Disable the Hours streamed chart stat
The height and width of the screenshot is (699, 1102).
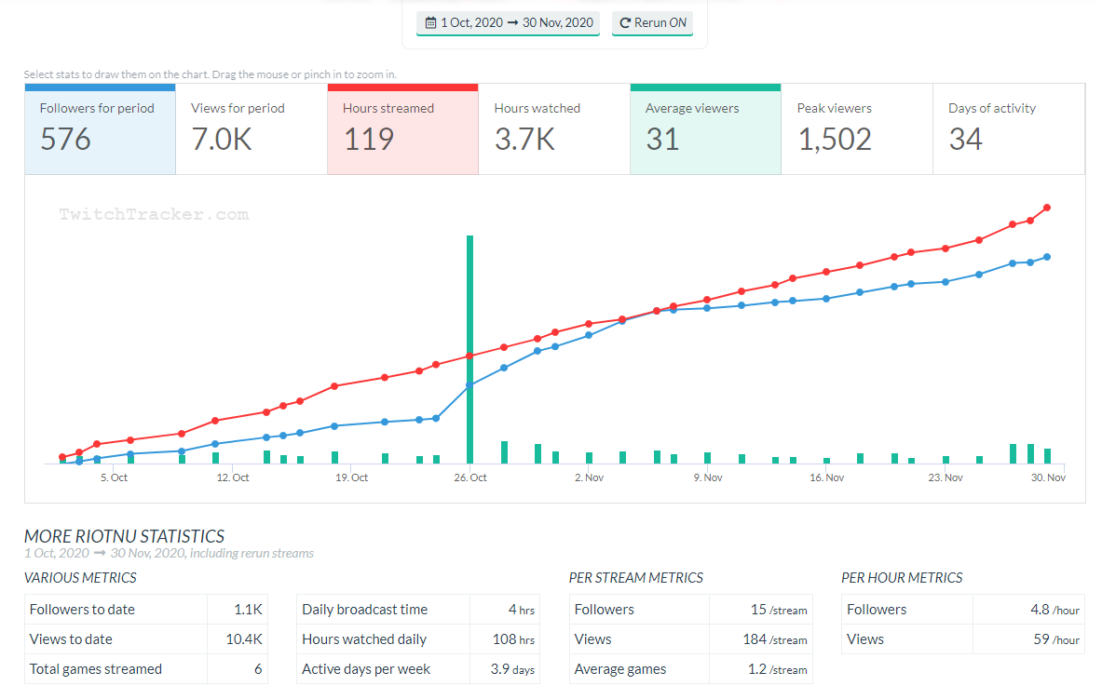(x=402, y=128)
